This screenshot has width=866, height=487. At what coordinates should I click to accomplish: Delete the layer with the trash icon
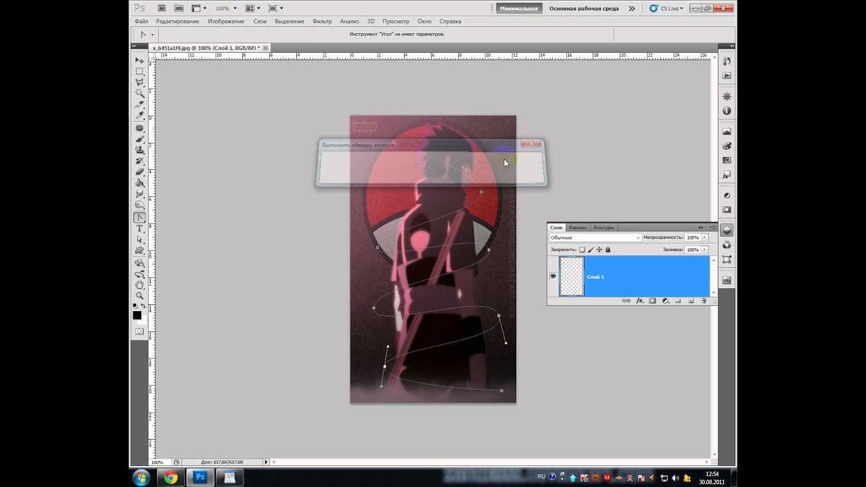(x=704, y=300)
